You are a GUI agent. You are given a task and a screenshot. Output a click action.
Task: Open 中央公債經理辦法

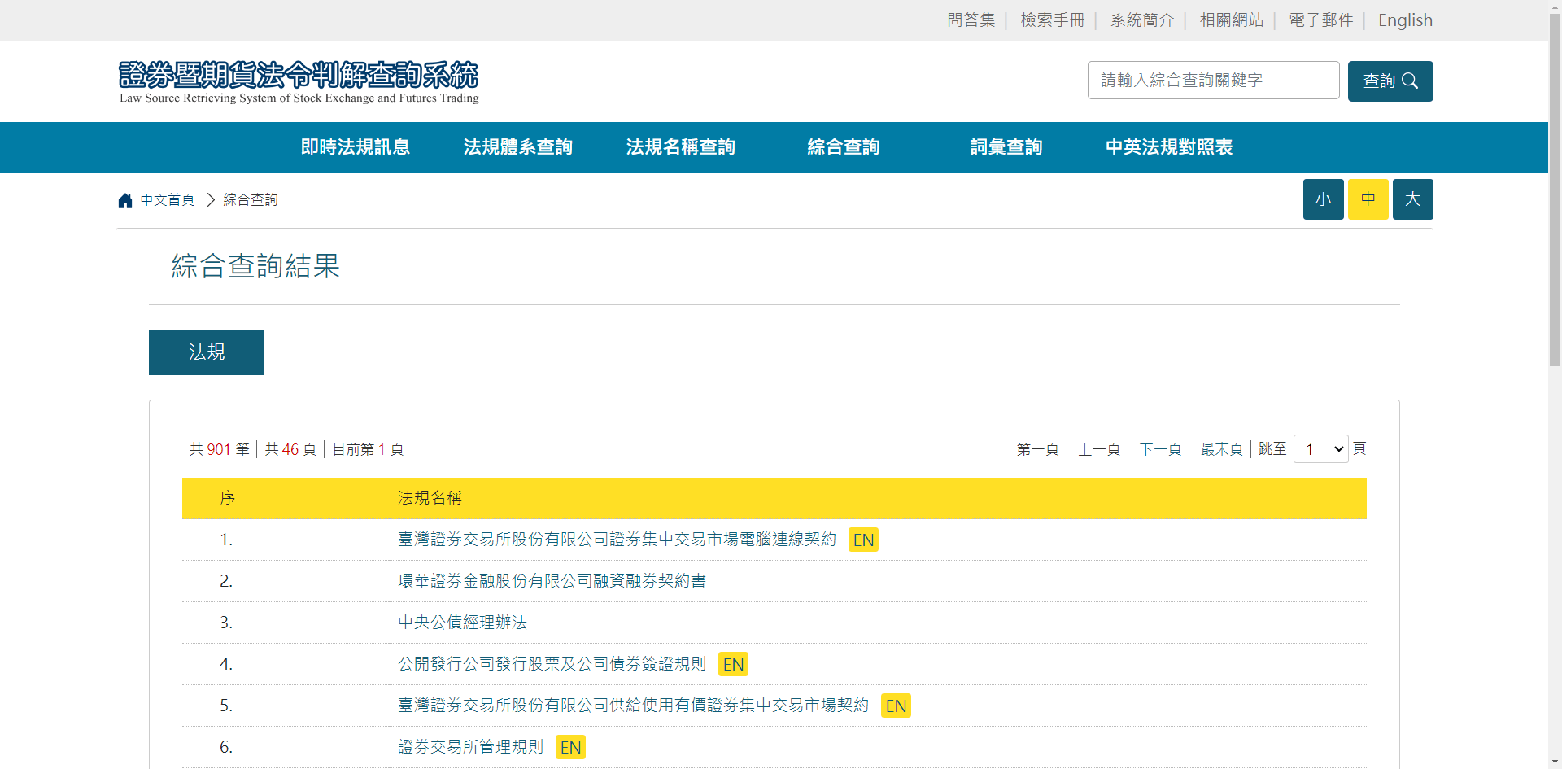(x=462, y=623)
